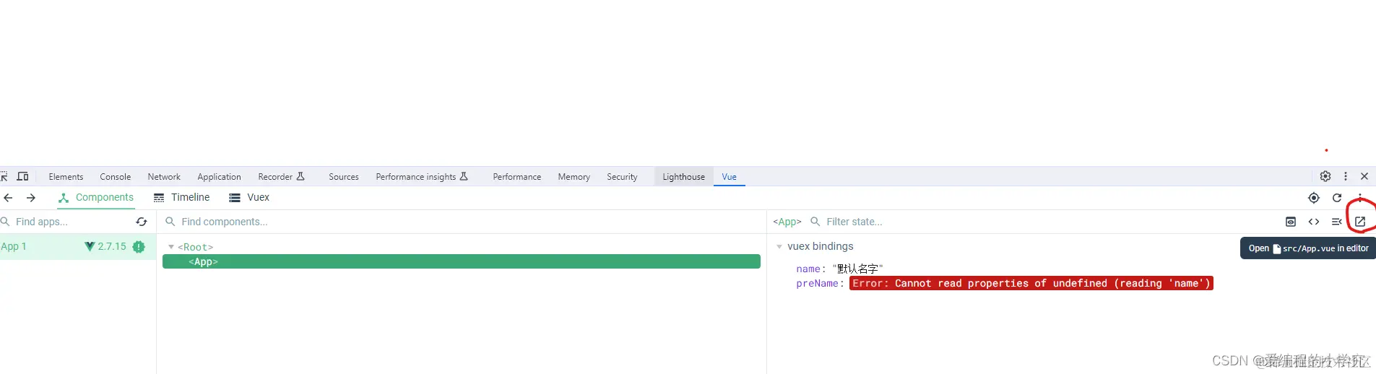Click the green info badge beside 2.7.15
This screenshot has width=1376, height=374.
[x=139, y=247]
